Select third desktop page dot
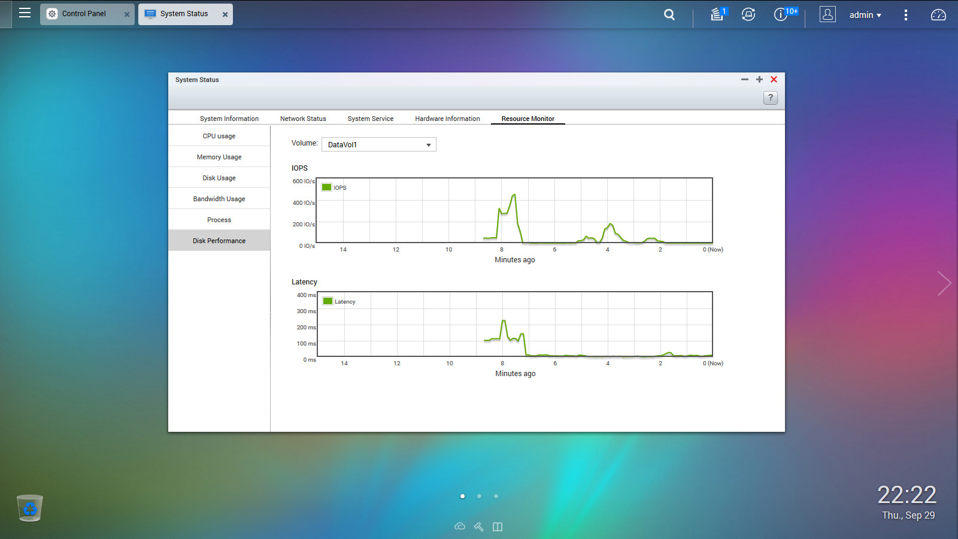 click(496, 496)
